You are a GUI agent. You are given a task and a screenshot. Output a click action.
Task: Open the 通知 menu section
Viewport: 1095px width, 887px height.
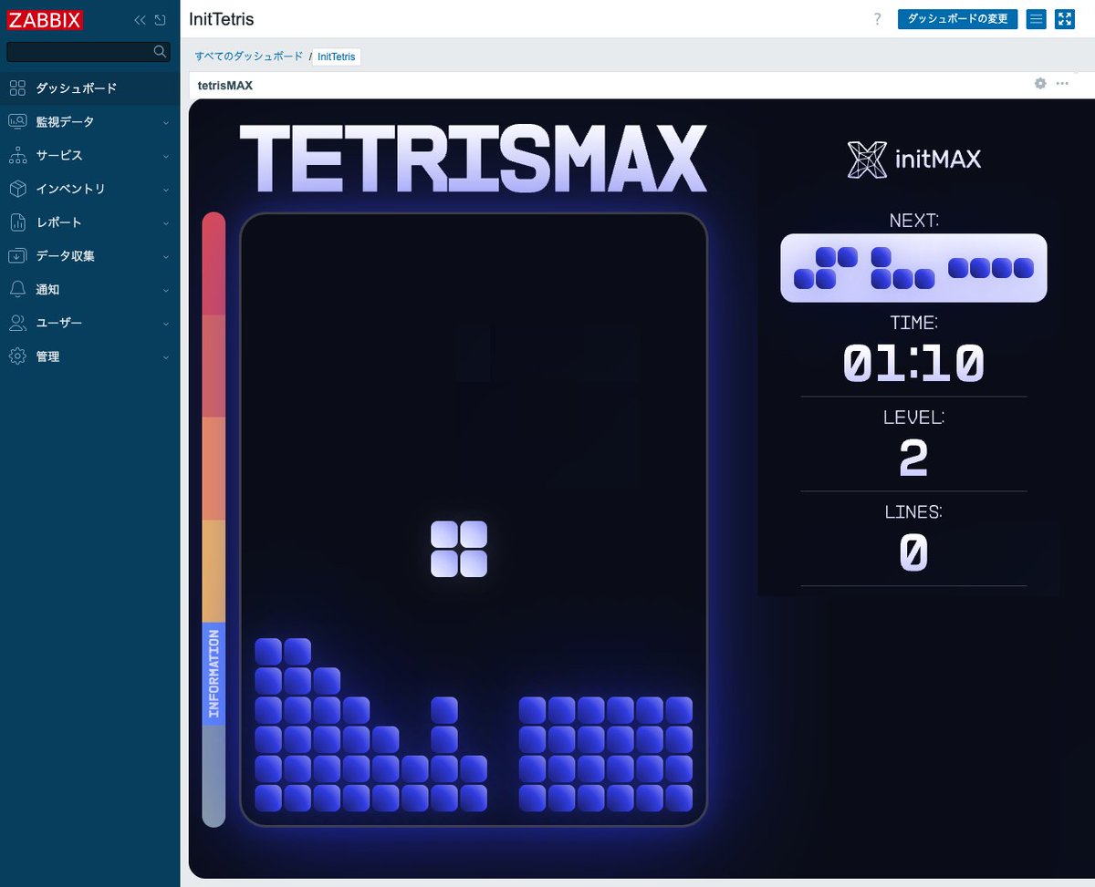[x=89, y=290]
